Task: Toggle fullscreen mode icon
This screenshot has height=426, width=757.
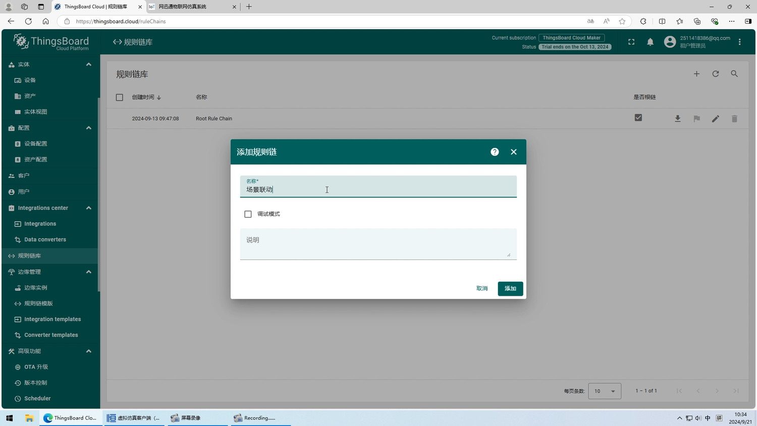Action: (x=631, y=42)
